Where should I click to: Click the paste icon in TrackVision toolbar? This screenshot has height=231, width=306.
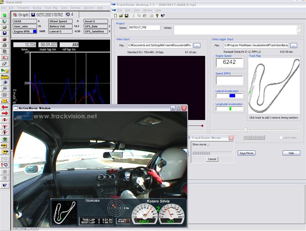coord(145,16)
